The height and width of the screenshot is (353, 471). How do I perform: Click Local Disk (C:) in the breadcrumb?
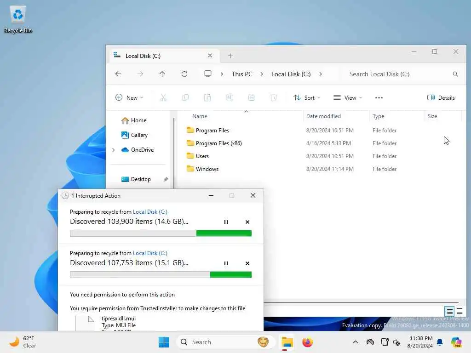point(291,74)
